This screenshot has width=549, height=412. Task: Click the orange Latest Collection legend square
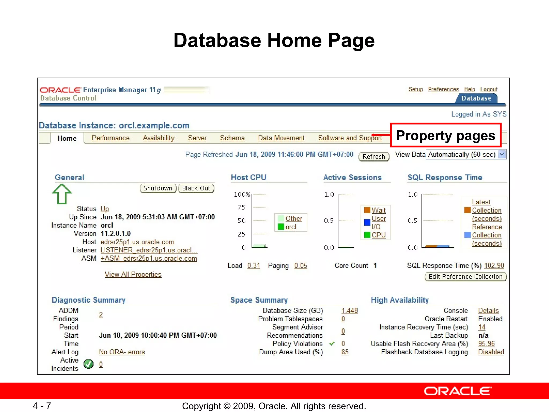coord(468,210)
